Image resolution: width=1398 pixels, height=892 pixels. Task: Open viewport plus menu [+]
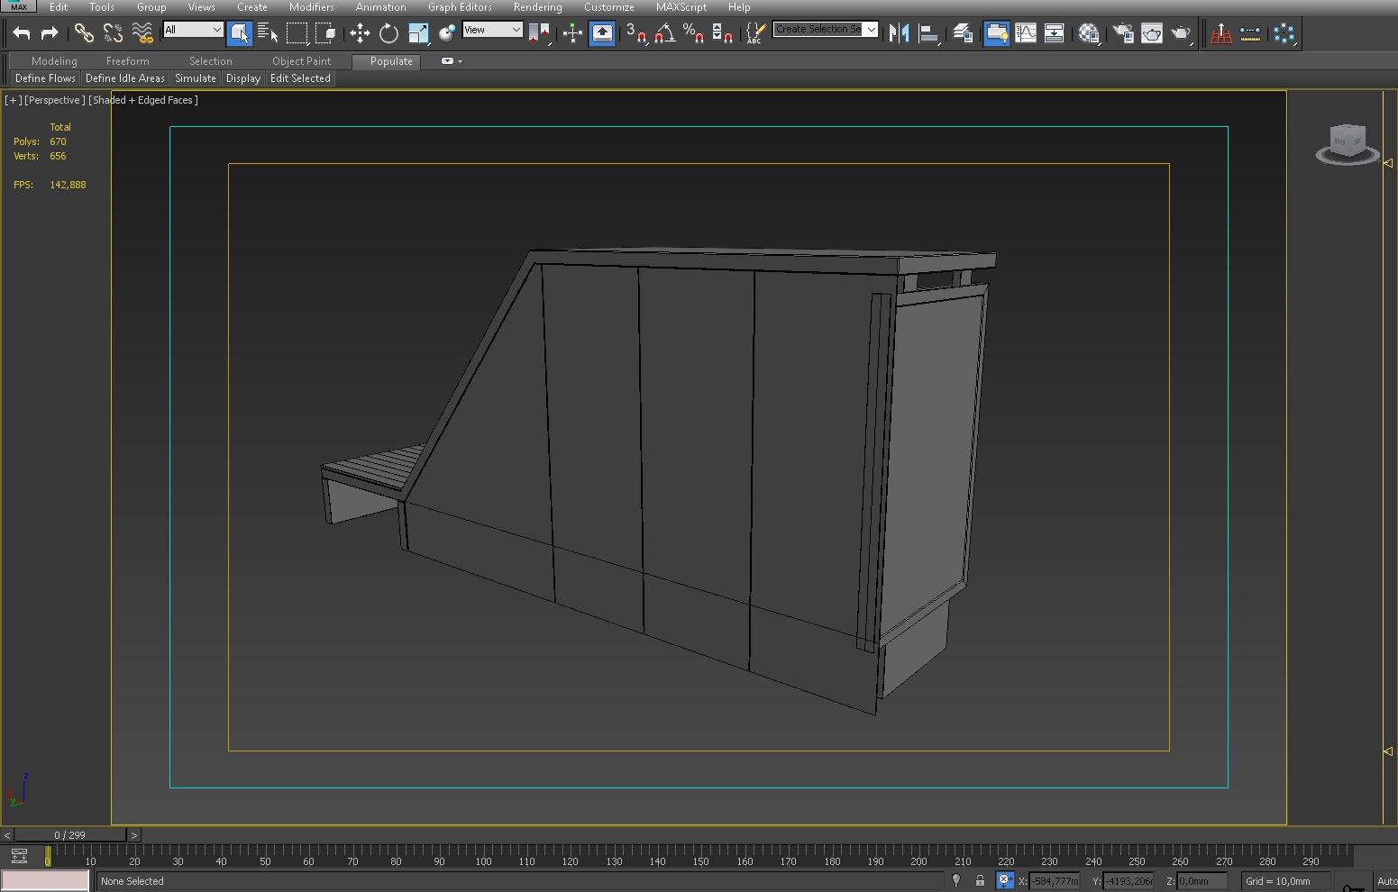click(13, 100)
